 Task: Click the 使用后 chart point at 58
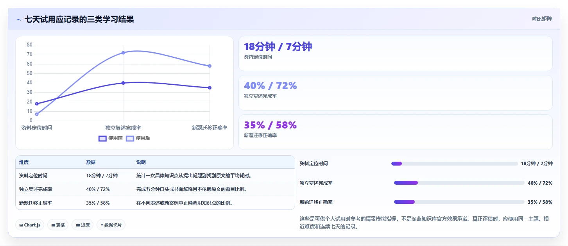tap(210, 66)
